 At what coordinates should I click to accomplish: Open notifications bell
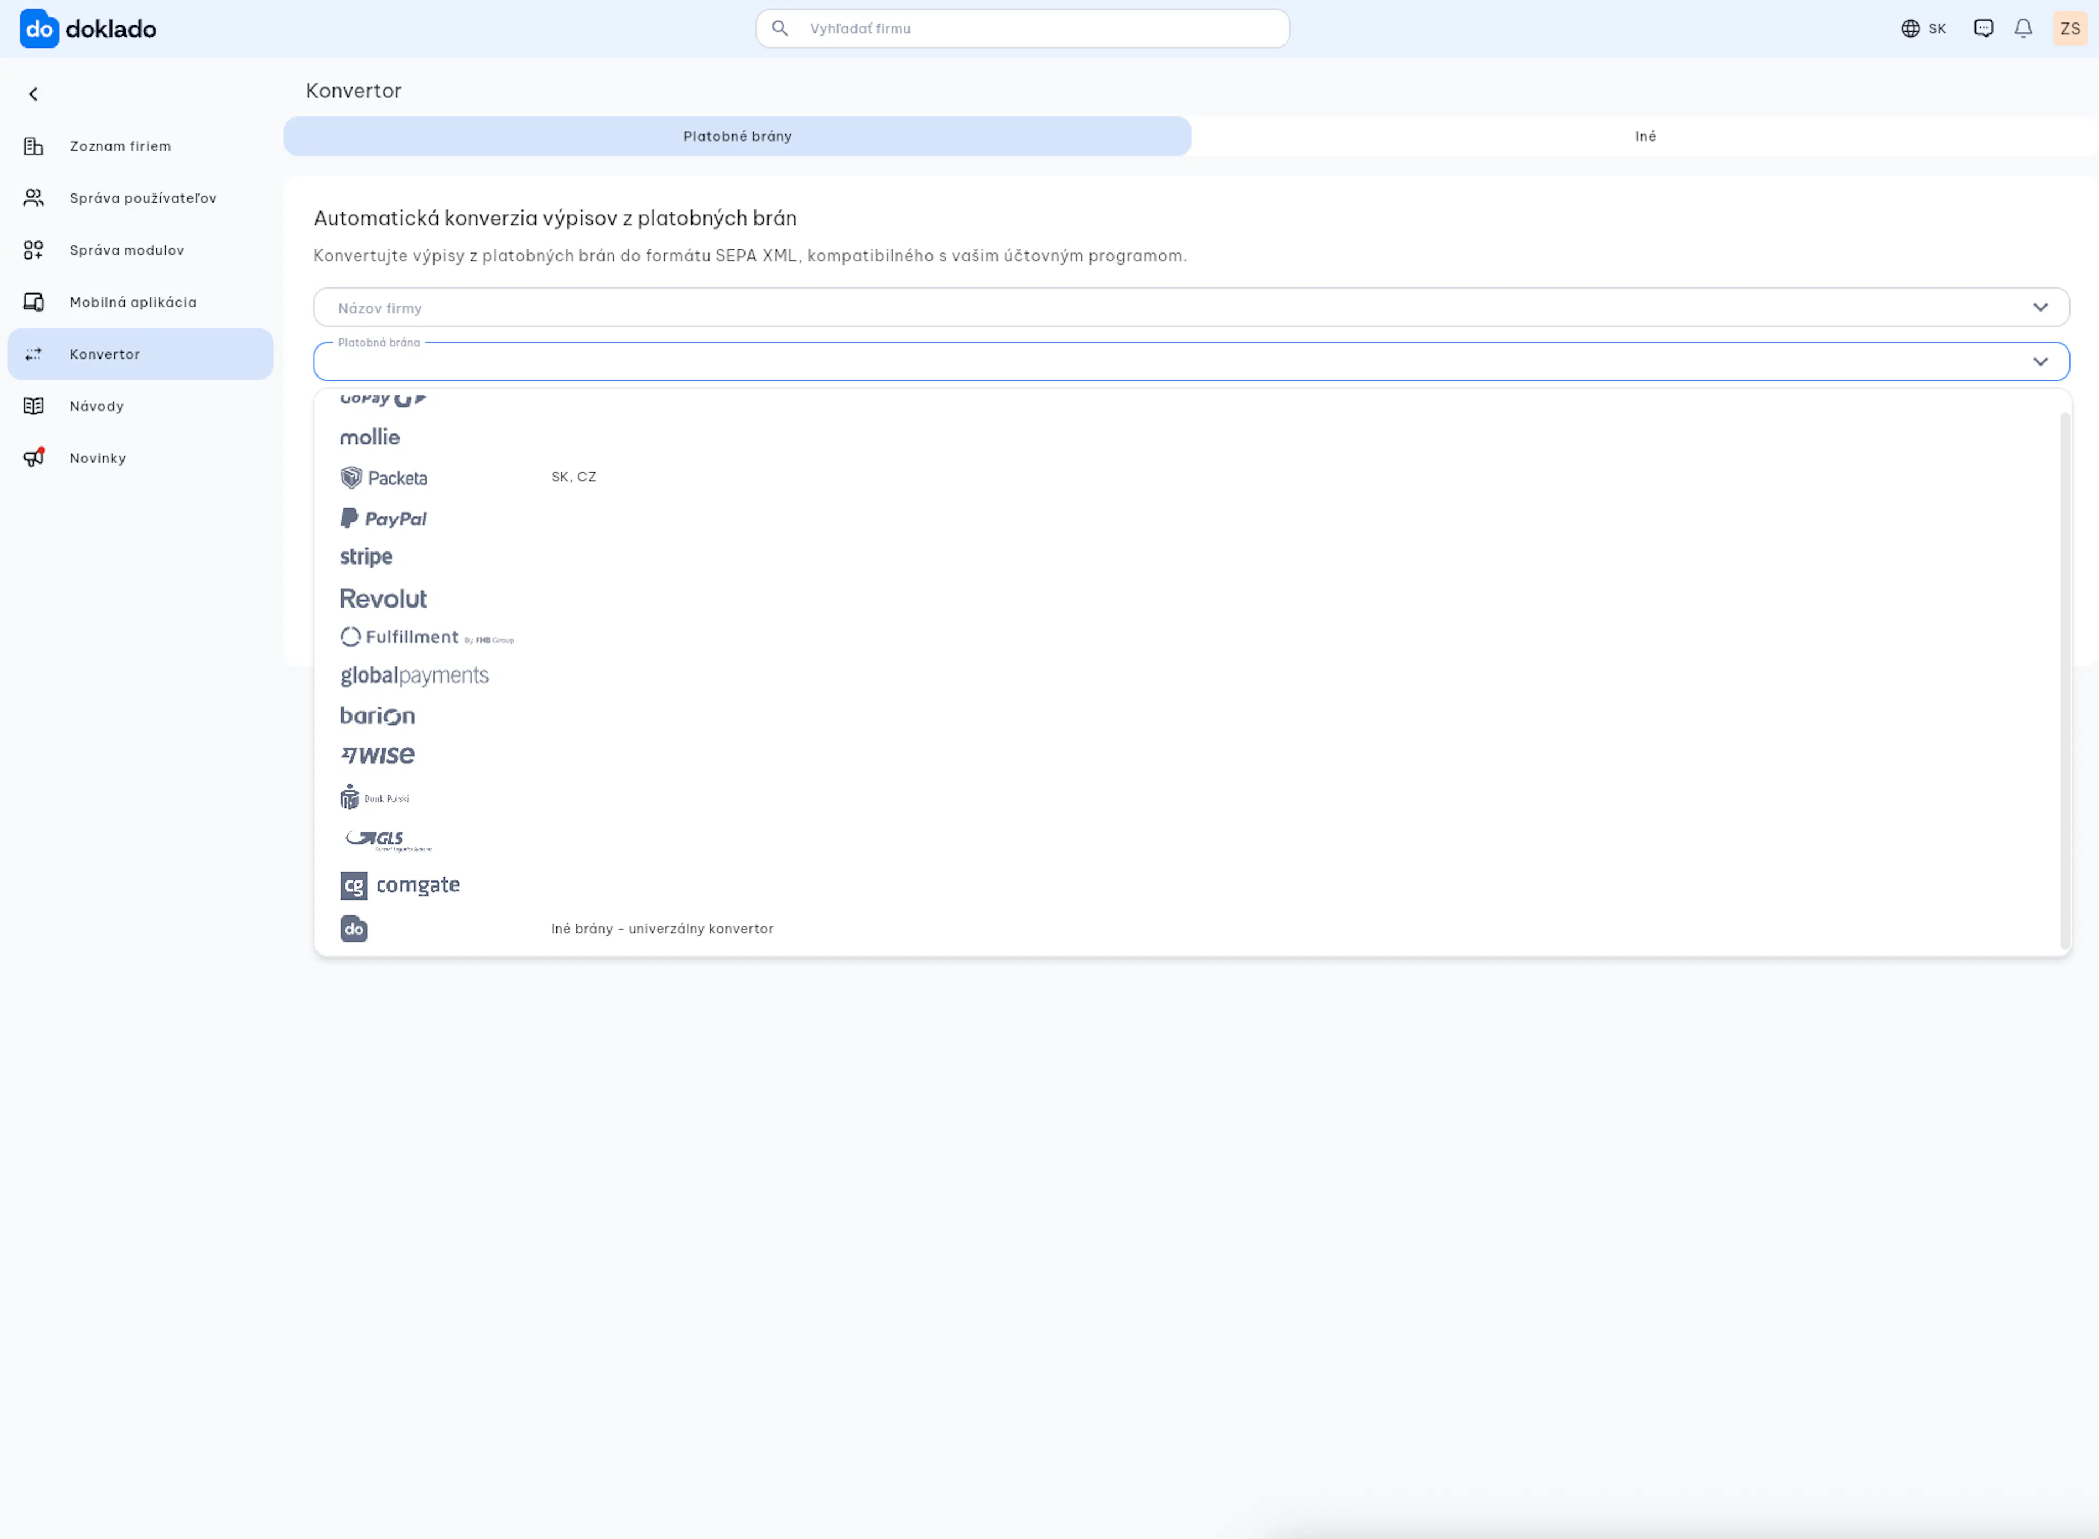pyautogui.click(x=2024, y=29)
